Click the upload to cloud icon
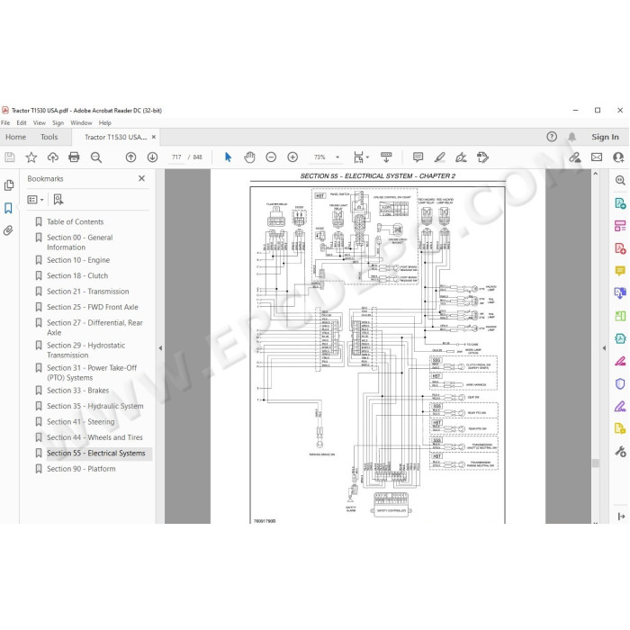This screenshot has width=630, height=630. (52, 157)
